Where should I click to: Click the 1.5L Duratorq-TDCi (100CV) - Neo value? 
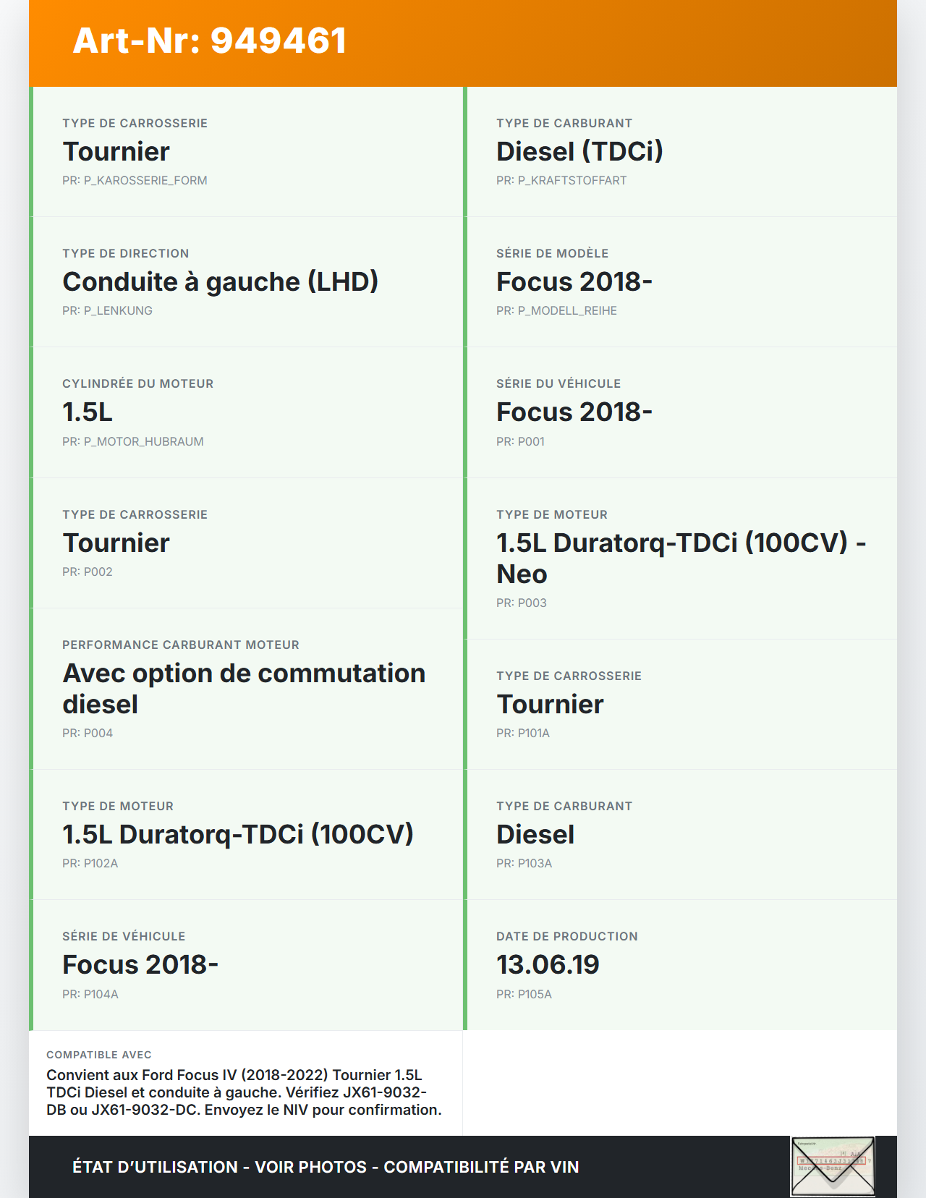(680, 558)
